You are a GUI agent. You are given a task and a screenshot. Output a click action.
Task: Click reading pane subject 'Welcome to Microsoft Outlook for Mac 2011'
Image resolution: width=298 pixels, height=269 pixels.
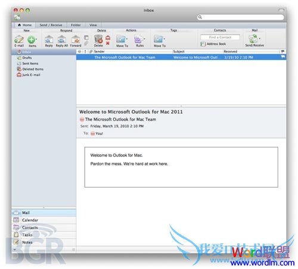click(x=131, y=112)
